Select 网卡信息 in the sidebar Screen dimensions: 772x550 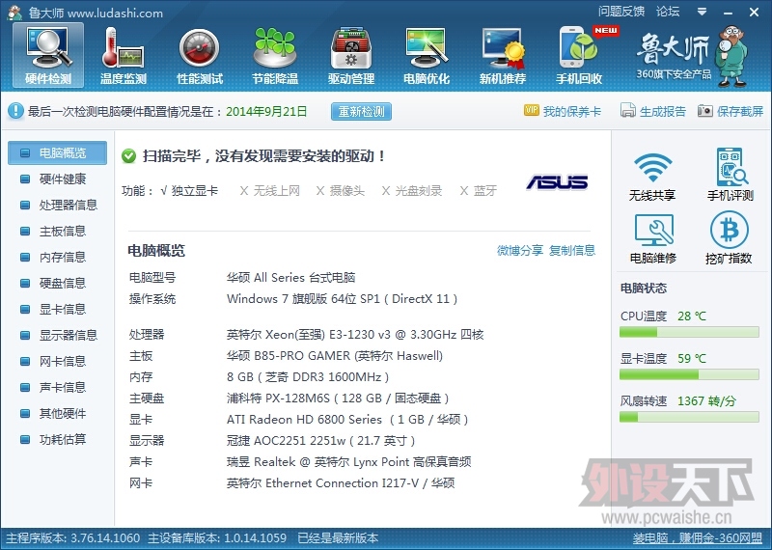(x=57, y=362)
